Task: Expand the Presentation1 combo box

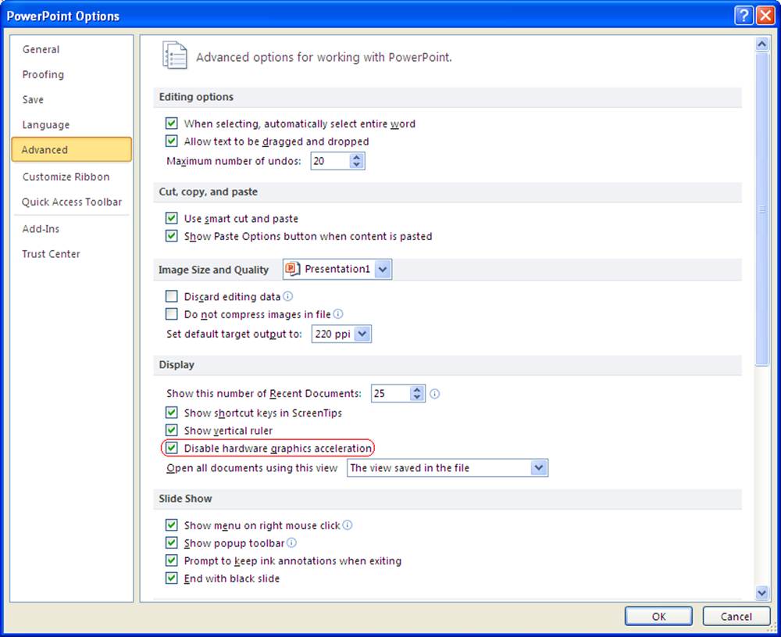Action: tap(382, 269)
